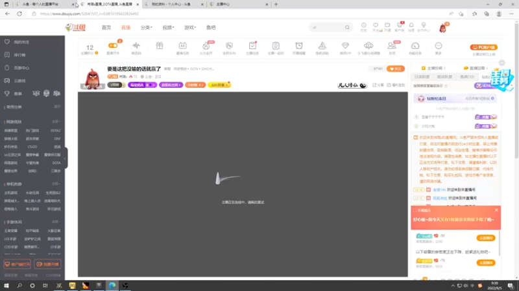This screenshot has width=519, height=291.
Task: Switch to the 贵宾(10) tab
Action: [466, 76]
